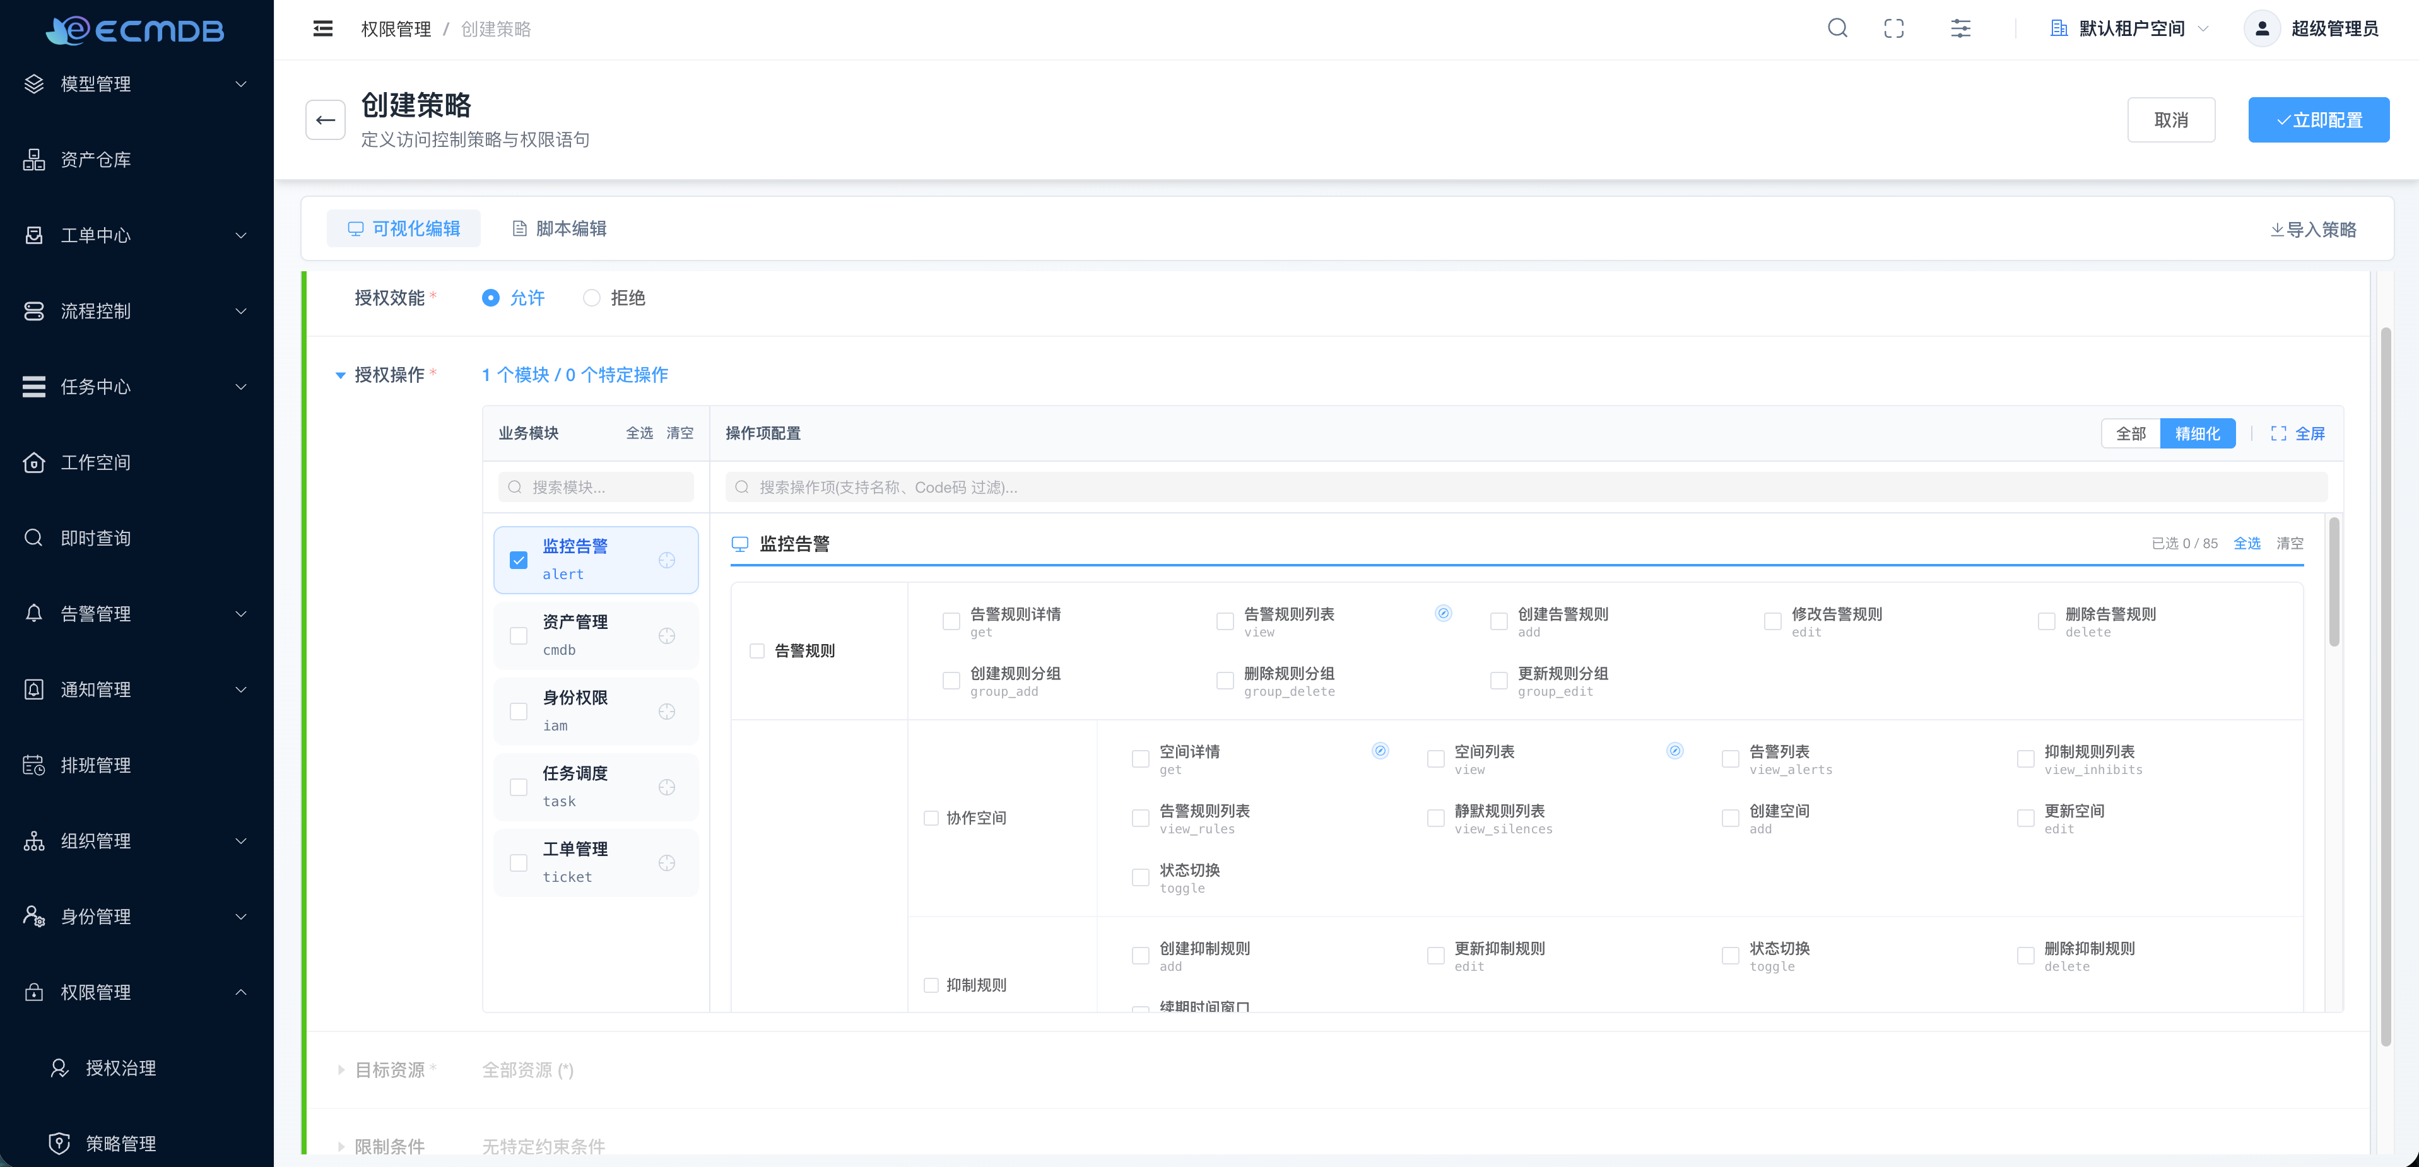Click the badge icon beside 告警规则列表
Viewport: 2419px width, 1167px height.
(x=1444, y=613)
